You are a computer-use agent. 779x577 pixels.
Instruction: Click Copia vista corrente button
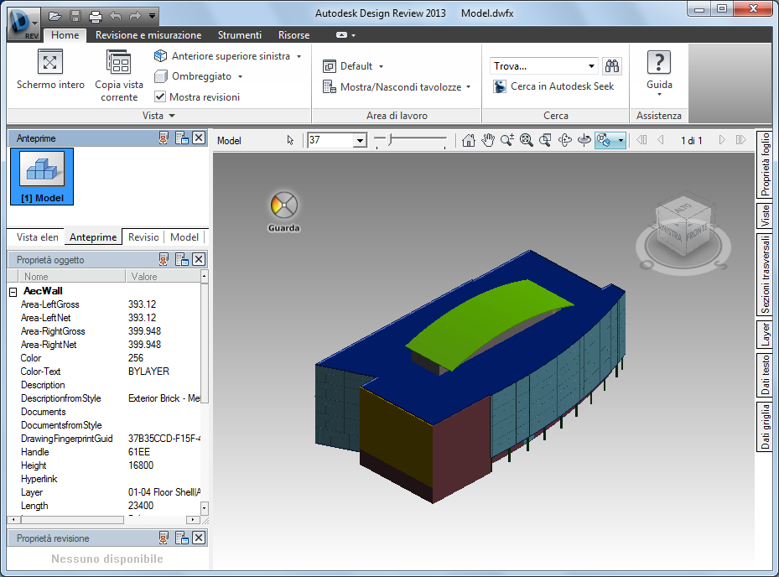[x=119, y=75]
